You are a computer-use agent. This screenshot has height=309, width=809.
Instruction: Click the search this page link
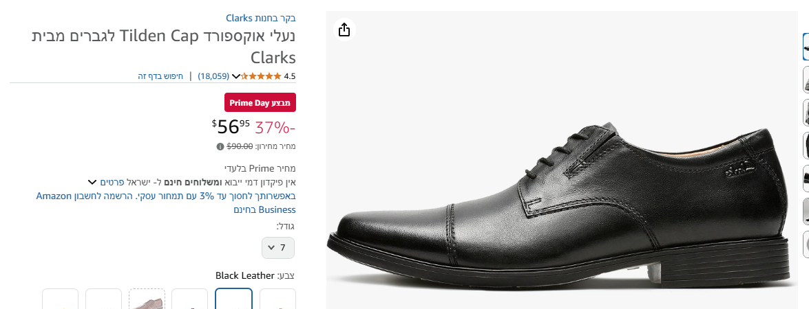[x=160, y=76]
